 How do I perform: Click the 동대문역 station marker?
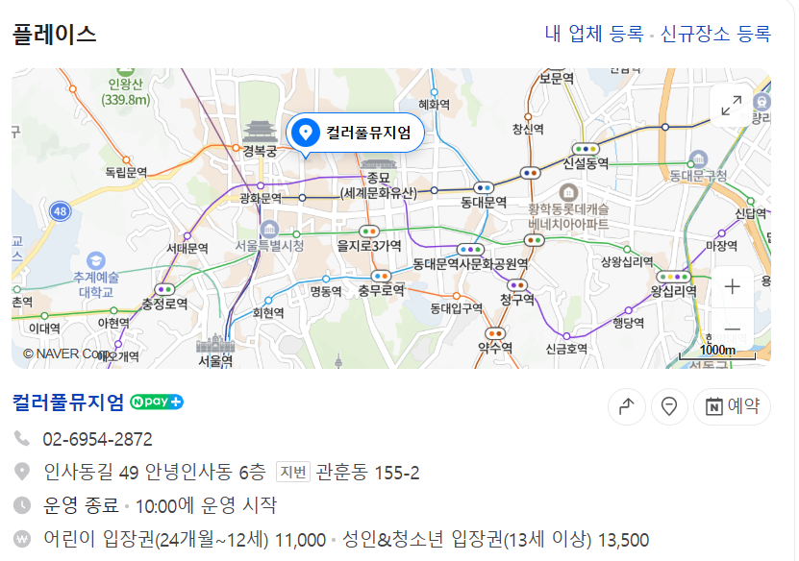(483, 188)
